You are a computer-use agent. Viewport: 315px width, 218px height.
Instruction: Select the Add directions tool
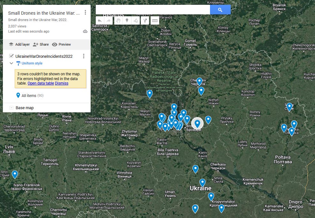tap(145, 21)
